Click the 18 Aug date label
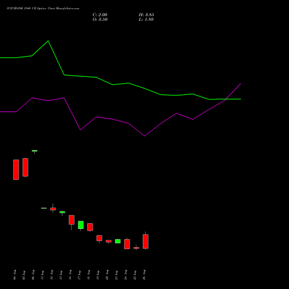 pos(89,275)
